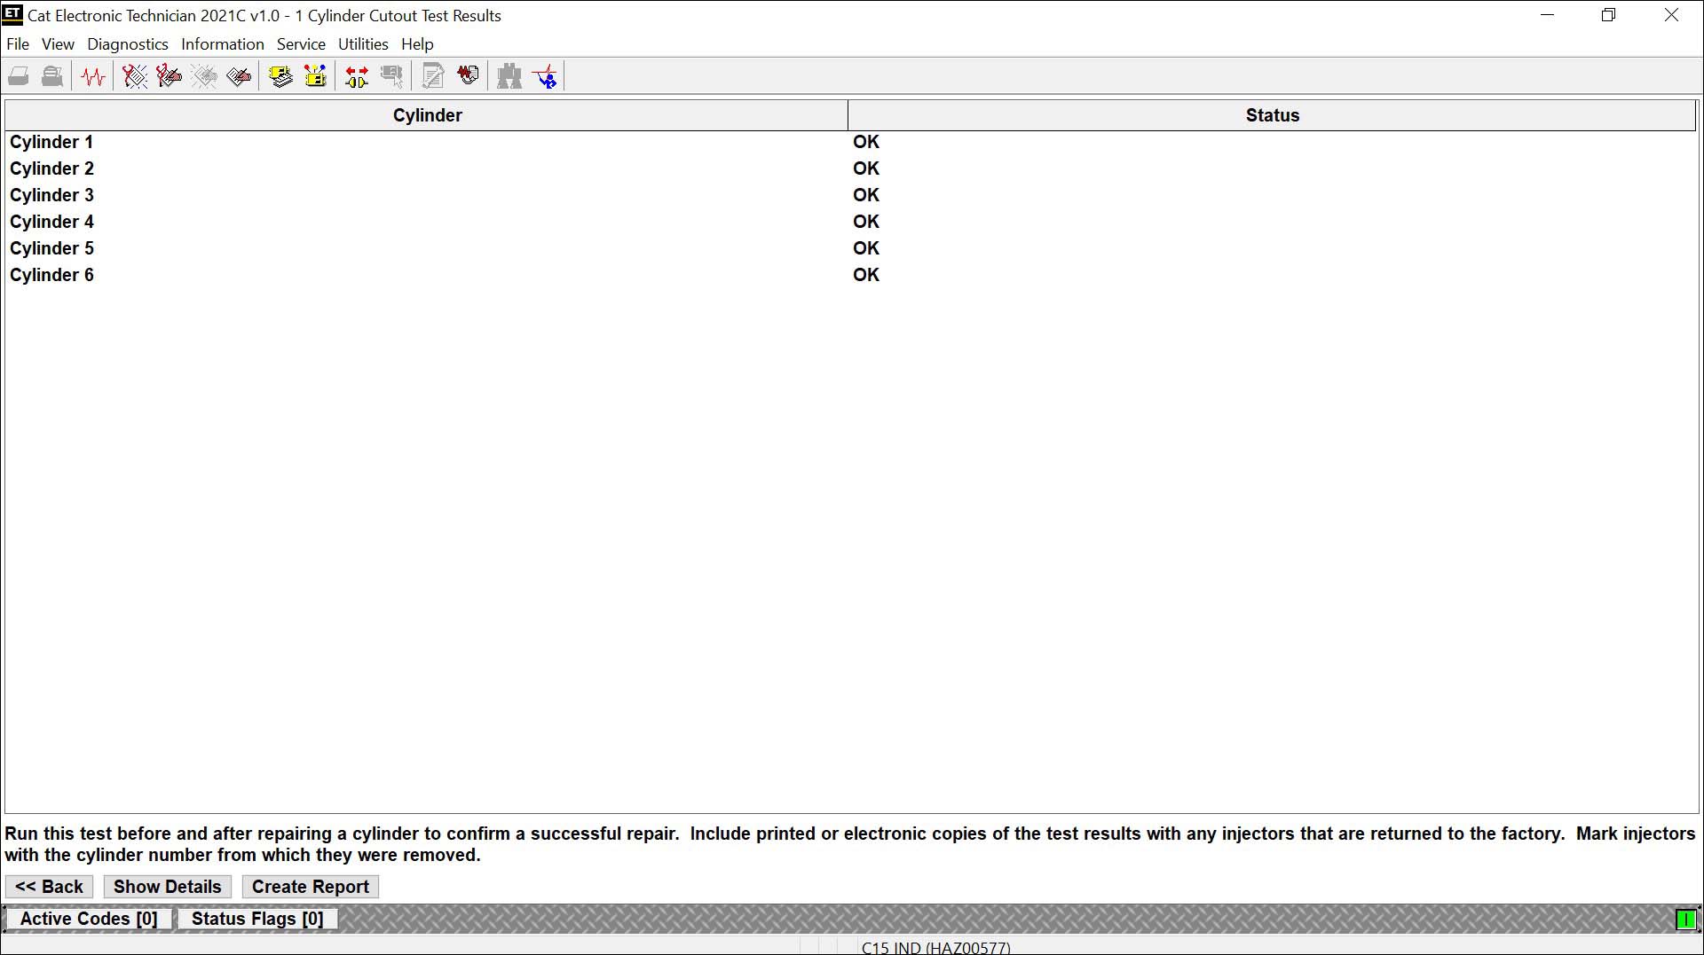Open Print Preview from the toolbar
Image resolution: width=1704 pixels, height=955 pixels.
[51, 75]
